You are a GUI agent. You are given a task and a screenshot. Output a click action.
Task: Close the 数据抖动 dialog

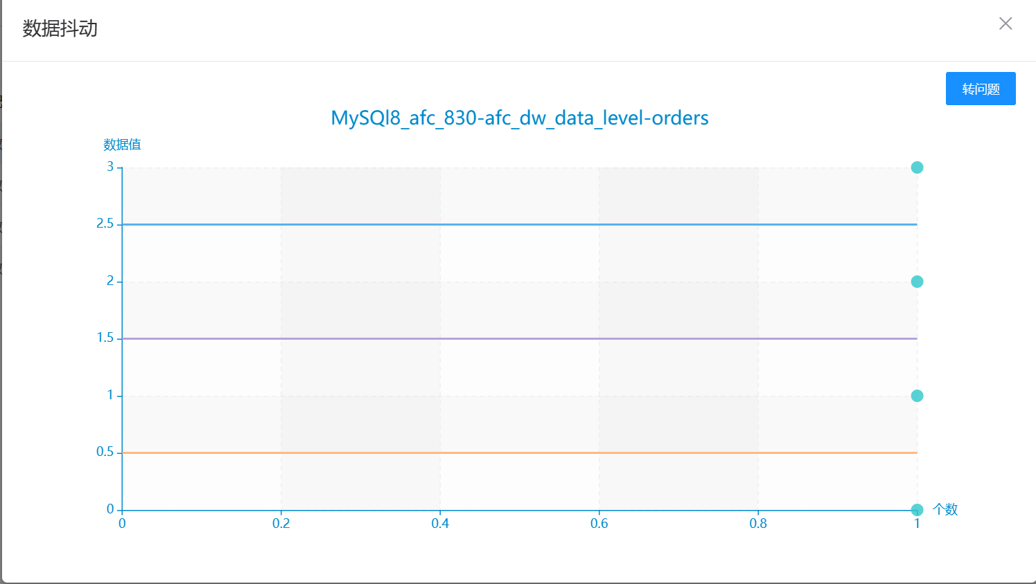click(x=1006, y=24)
